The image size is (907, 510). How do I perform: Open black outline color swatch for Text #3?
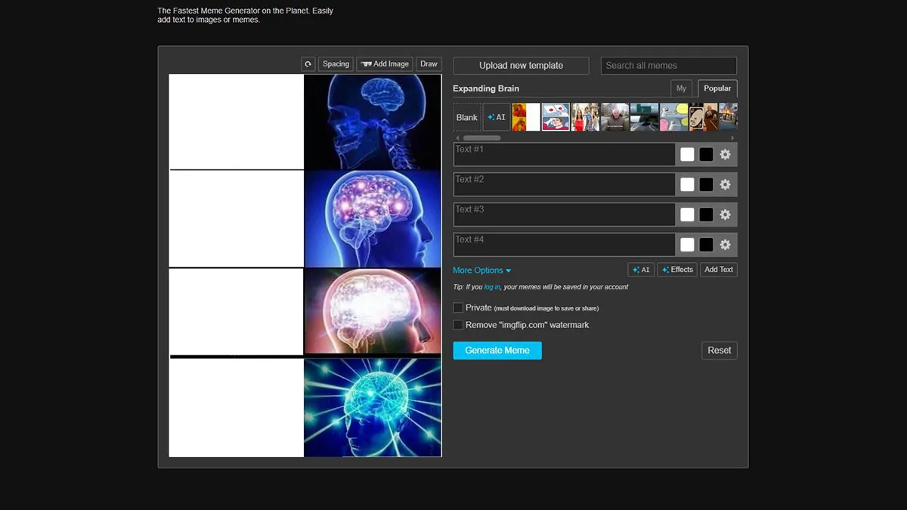pyautogui.click(x=706, y=215)
